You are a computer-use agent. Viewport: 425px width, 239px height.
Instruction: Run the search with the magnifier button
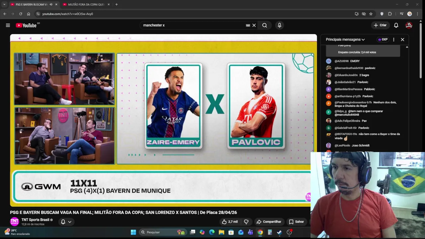265,25
